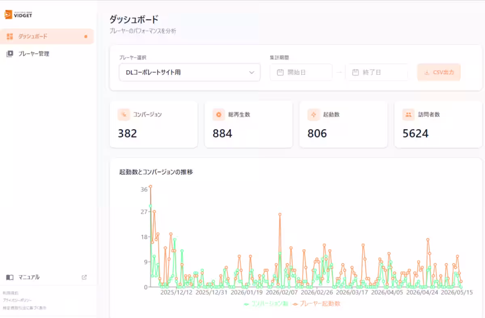Image resolution: width=485 pixels, height=318 pixels.
Task: Click the dropdown chevron in player selector
Action: pos(252,72)
